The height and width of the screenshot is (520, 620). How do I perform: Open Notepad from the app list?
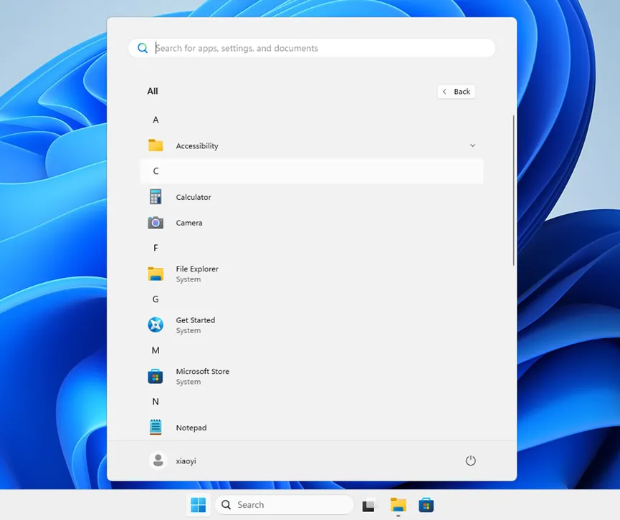[191, 428]
